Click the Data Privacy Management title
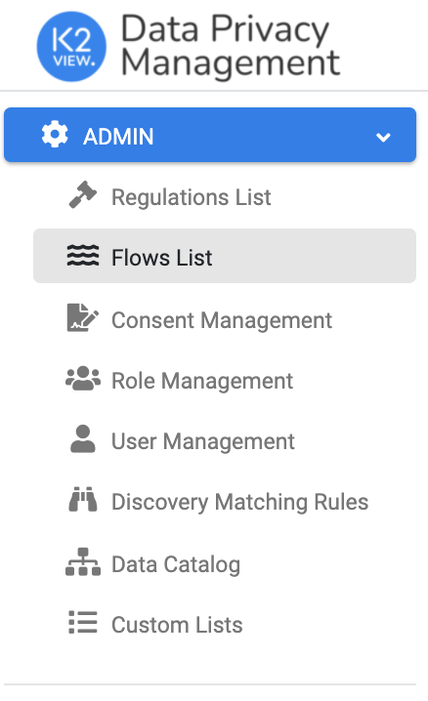 (231, 46)
